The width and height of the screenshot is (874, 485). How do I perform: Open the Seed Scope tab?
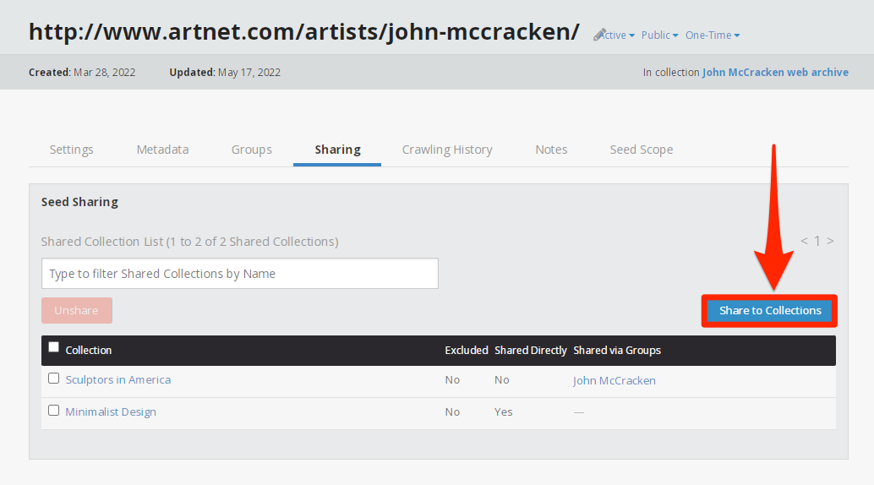click(642, 150)
